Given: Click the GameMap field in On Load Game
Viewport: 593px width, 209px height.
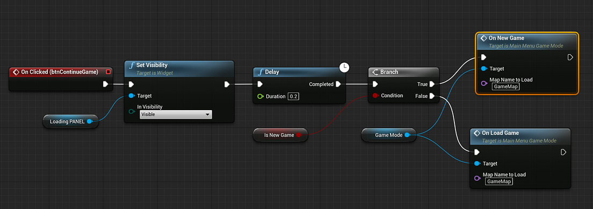Looking at the screenshot, I should 499,182.
